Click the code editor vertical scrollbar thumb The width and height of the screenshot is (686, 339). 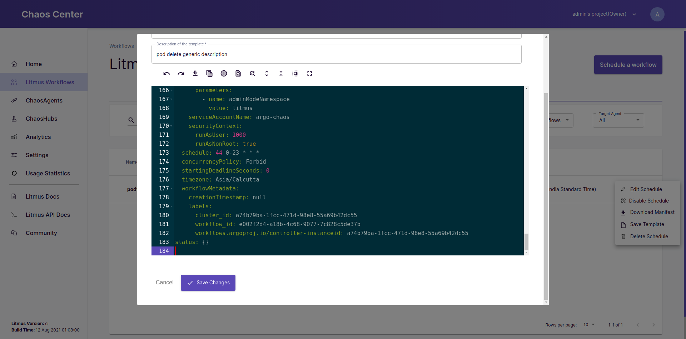tap(526, 242)
